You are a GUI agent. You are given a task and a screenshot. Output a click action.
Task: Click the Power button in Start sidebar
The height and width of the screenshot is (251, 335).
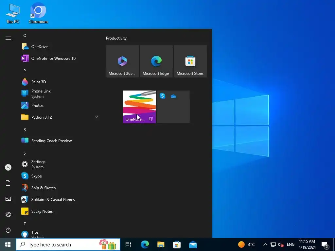coord(8,230)
